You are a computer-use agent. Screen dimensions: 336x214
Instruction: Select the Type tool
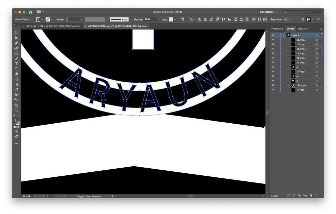point(16,64)
